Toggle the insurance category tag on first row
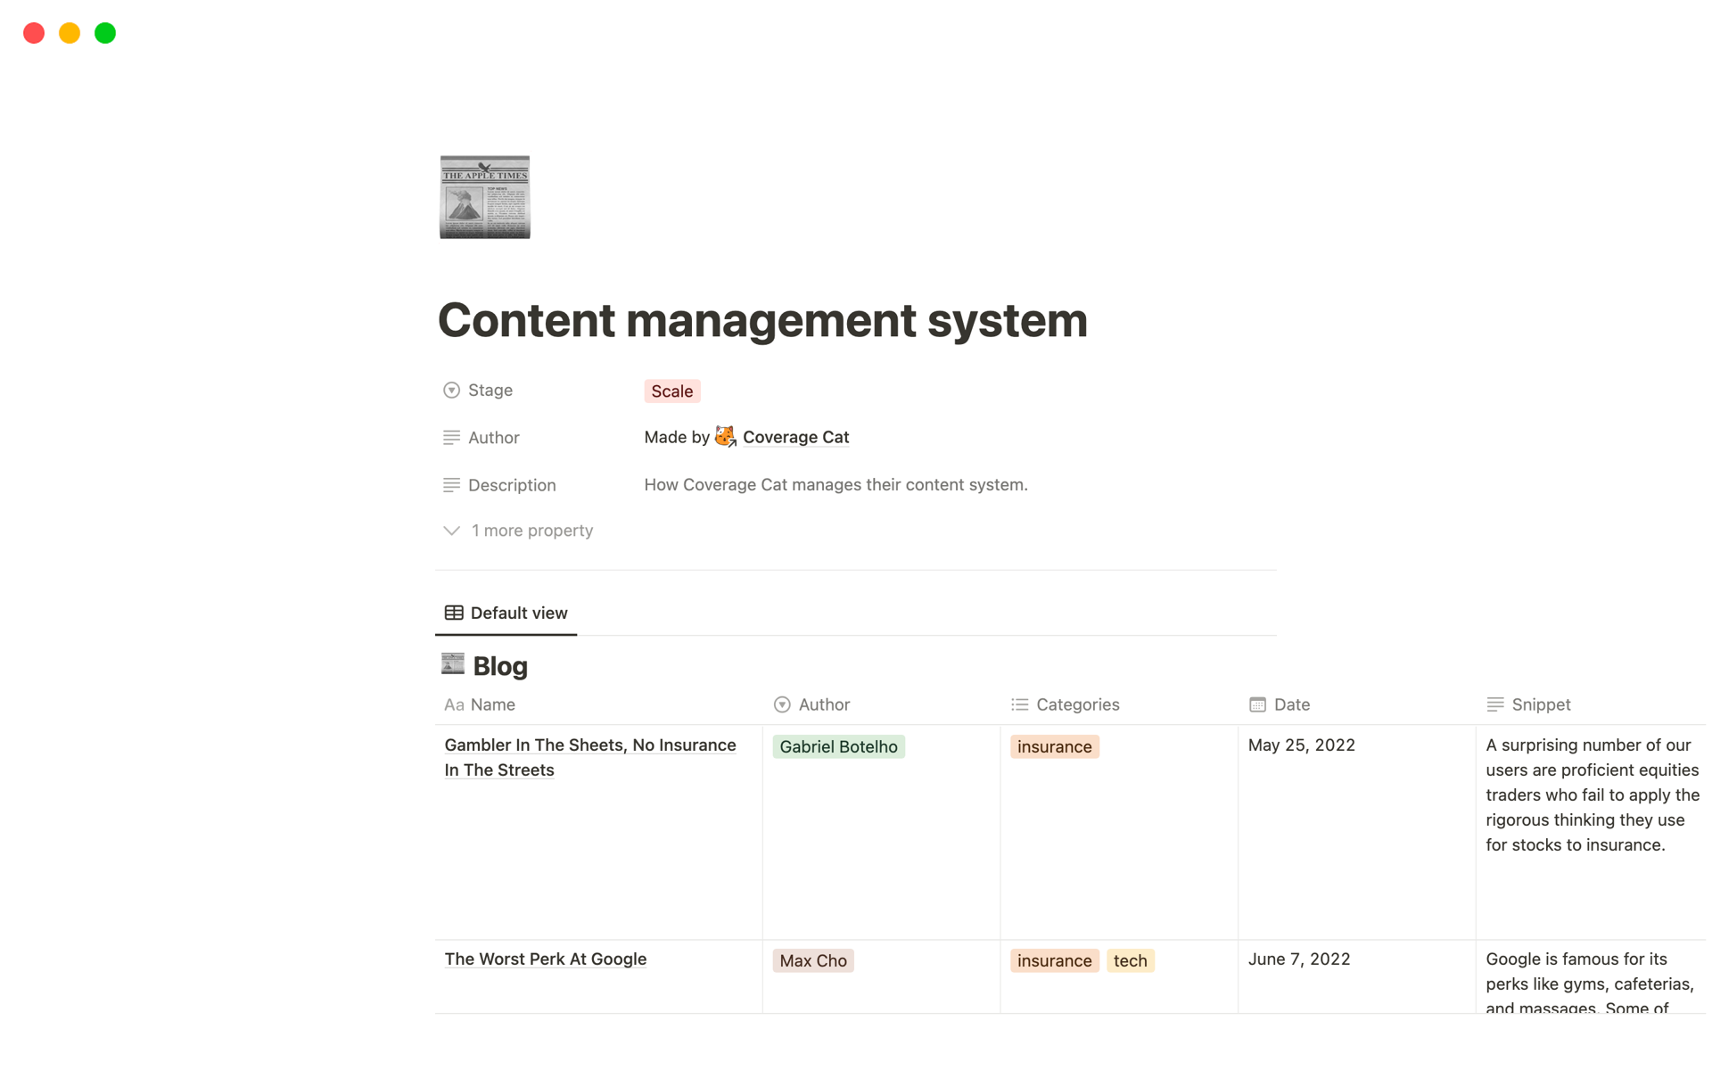 pos(1052,745)
